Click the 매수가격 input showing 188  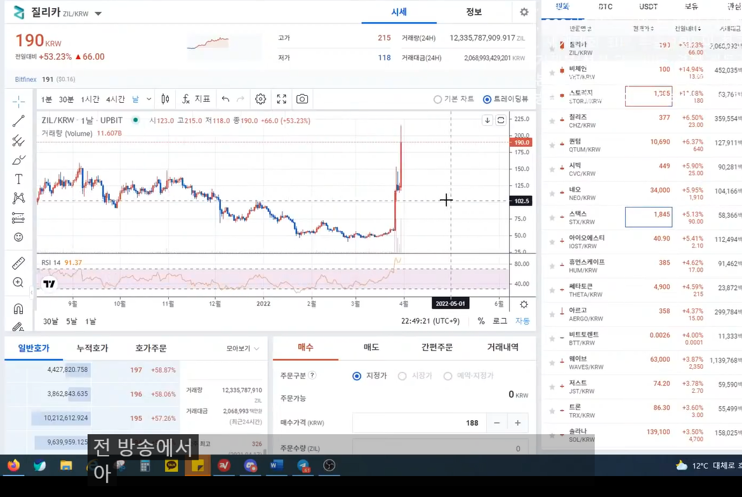(x=420, y=423)
